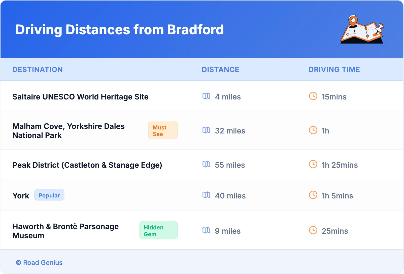Select Saltaire UNESCO World Heritage Site

pos(80,97)
